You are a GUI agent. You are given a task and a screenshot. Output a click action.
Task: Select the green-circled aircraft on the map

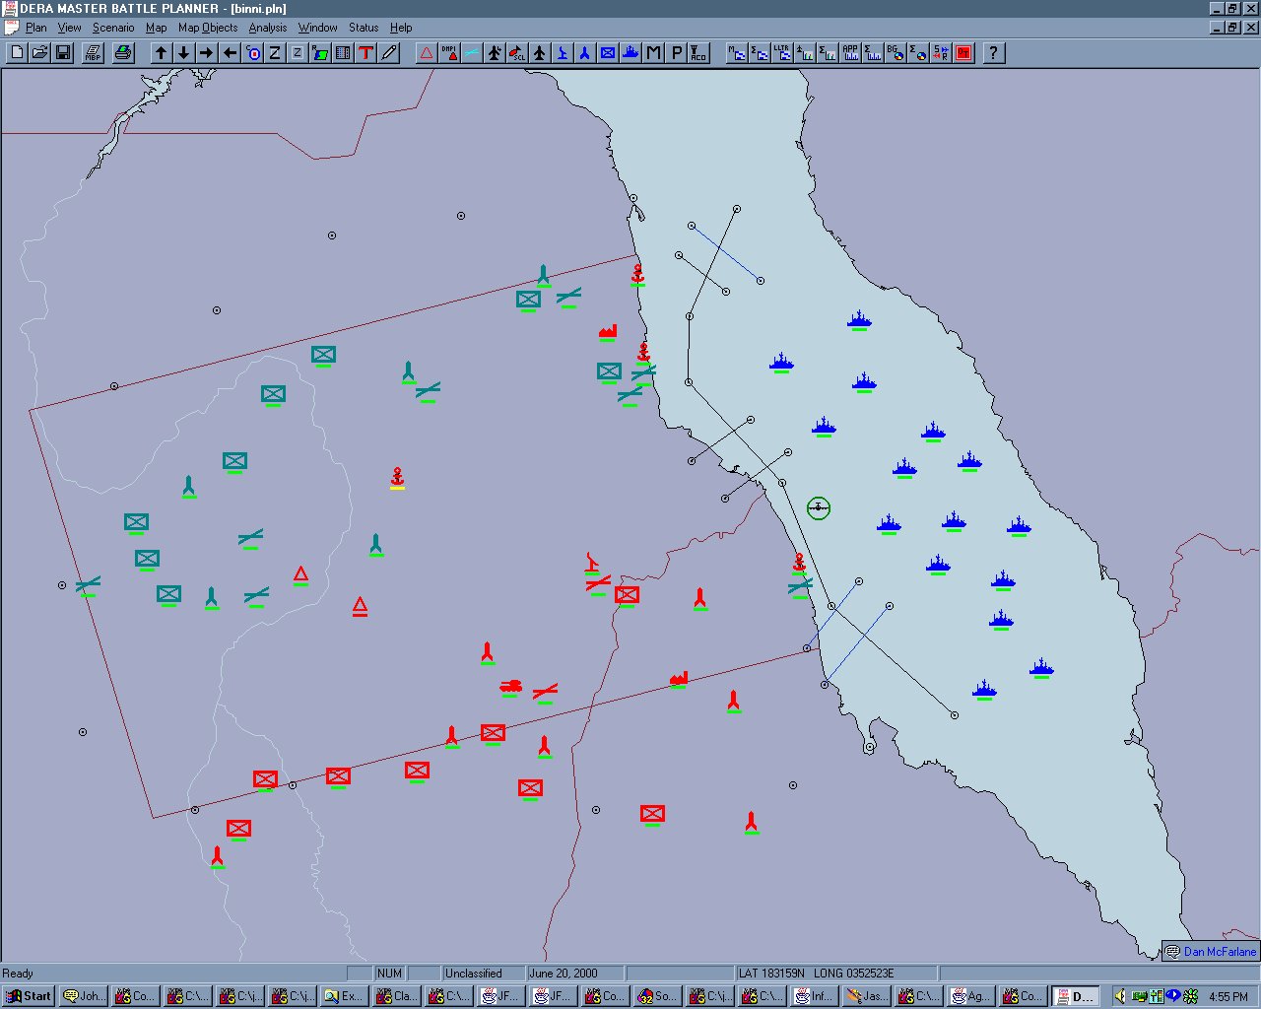tap(818, 507)
